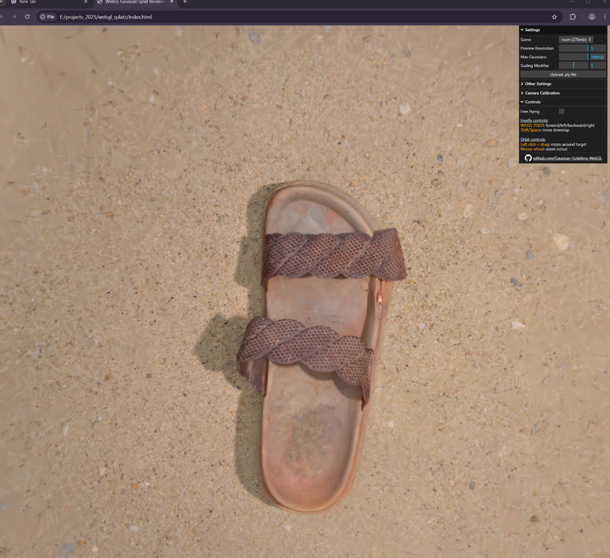This screenshot has height=558, width=610.
Task: Reload the splat renderer page
Action: click(27, 17)
